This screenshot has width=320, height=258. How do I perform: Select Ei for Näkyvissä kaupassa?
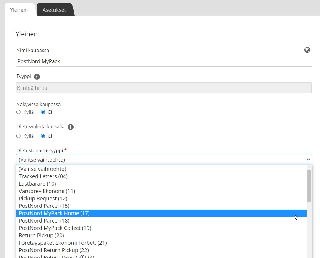[43, 112]
